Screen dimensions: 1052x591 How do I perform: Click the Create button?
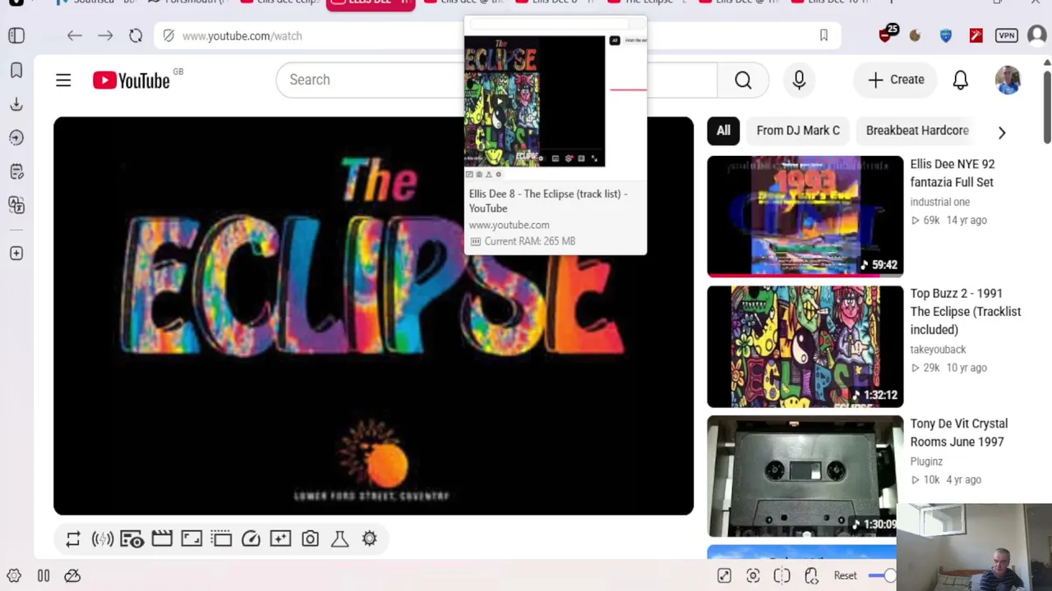coord(895,80)
